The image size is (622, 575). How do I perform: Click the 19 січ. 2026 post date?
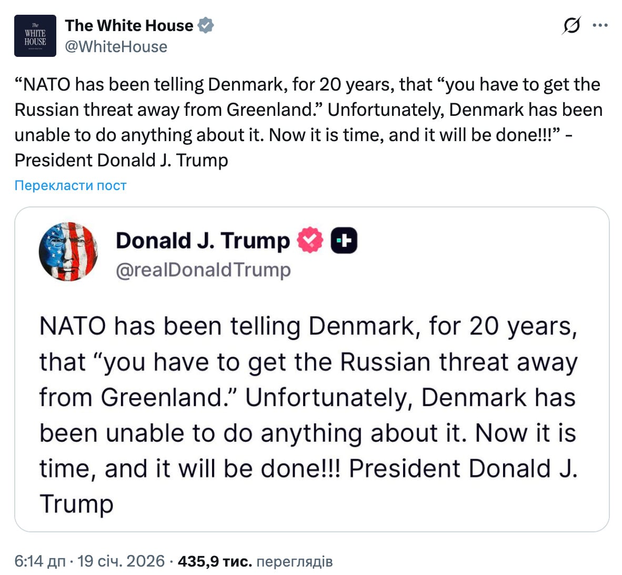[x=121, y=561]
